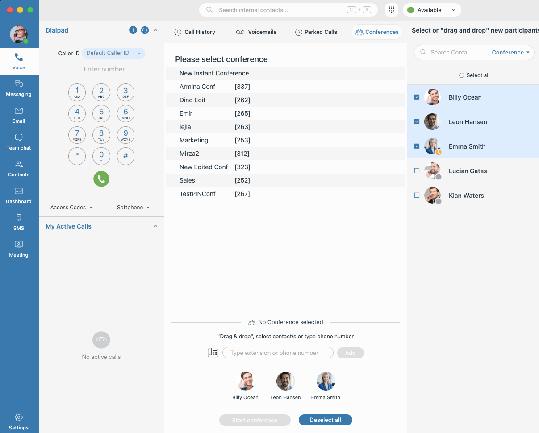This screenshot has height=433, width=539.
Task: Open the Parked Calls tab
Action: tap(316, 32)
